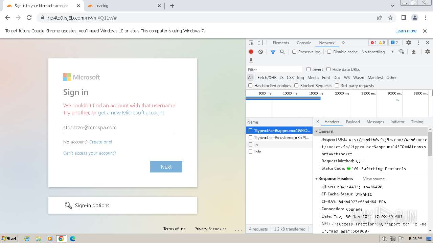Show the 1 error 8 warnings counter
Screen dimensions: 433x243
tap(378, 43)
